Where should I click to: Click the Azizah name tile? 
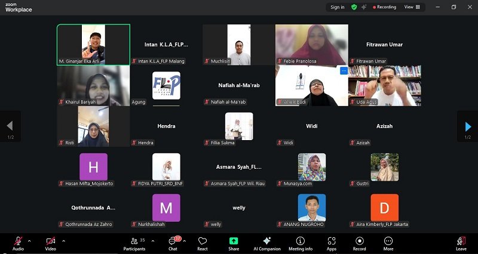pos(384,126)
